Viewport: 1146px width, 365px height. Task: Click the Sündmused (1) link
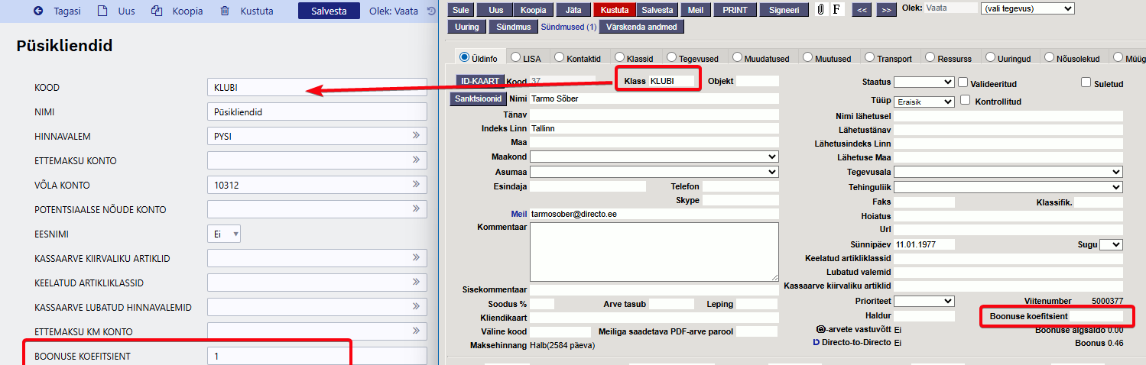coord(568,27)
